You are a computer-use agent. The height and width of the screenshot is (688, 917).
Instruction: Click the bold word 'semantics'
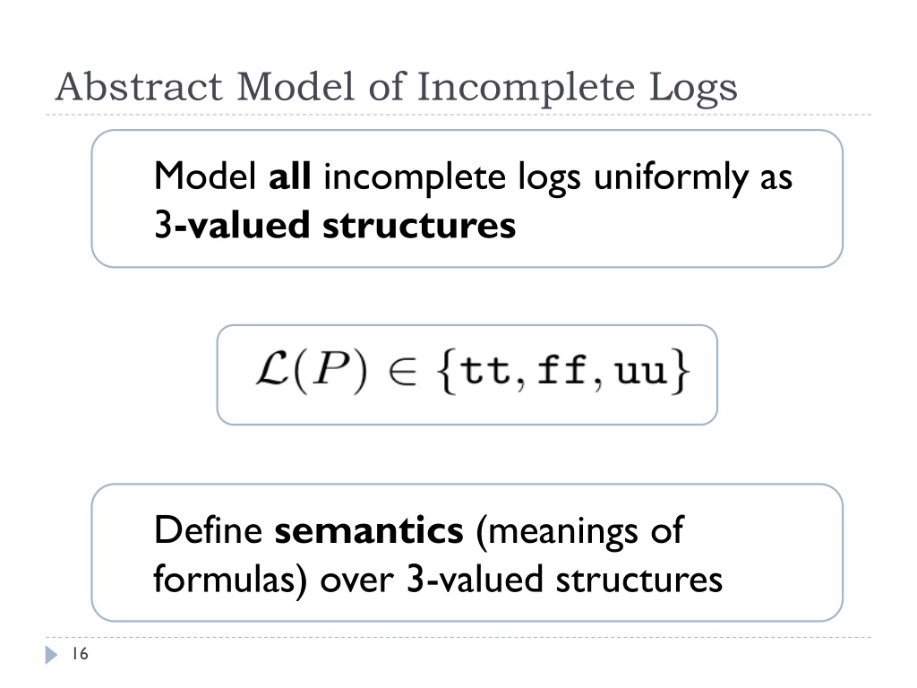pos(369,530)
